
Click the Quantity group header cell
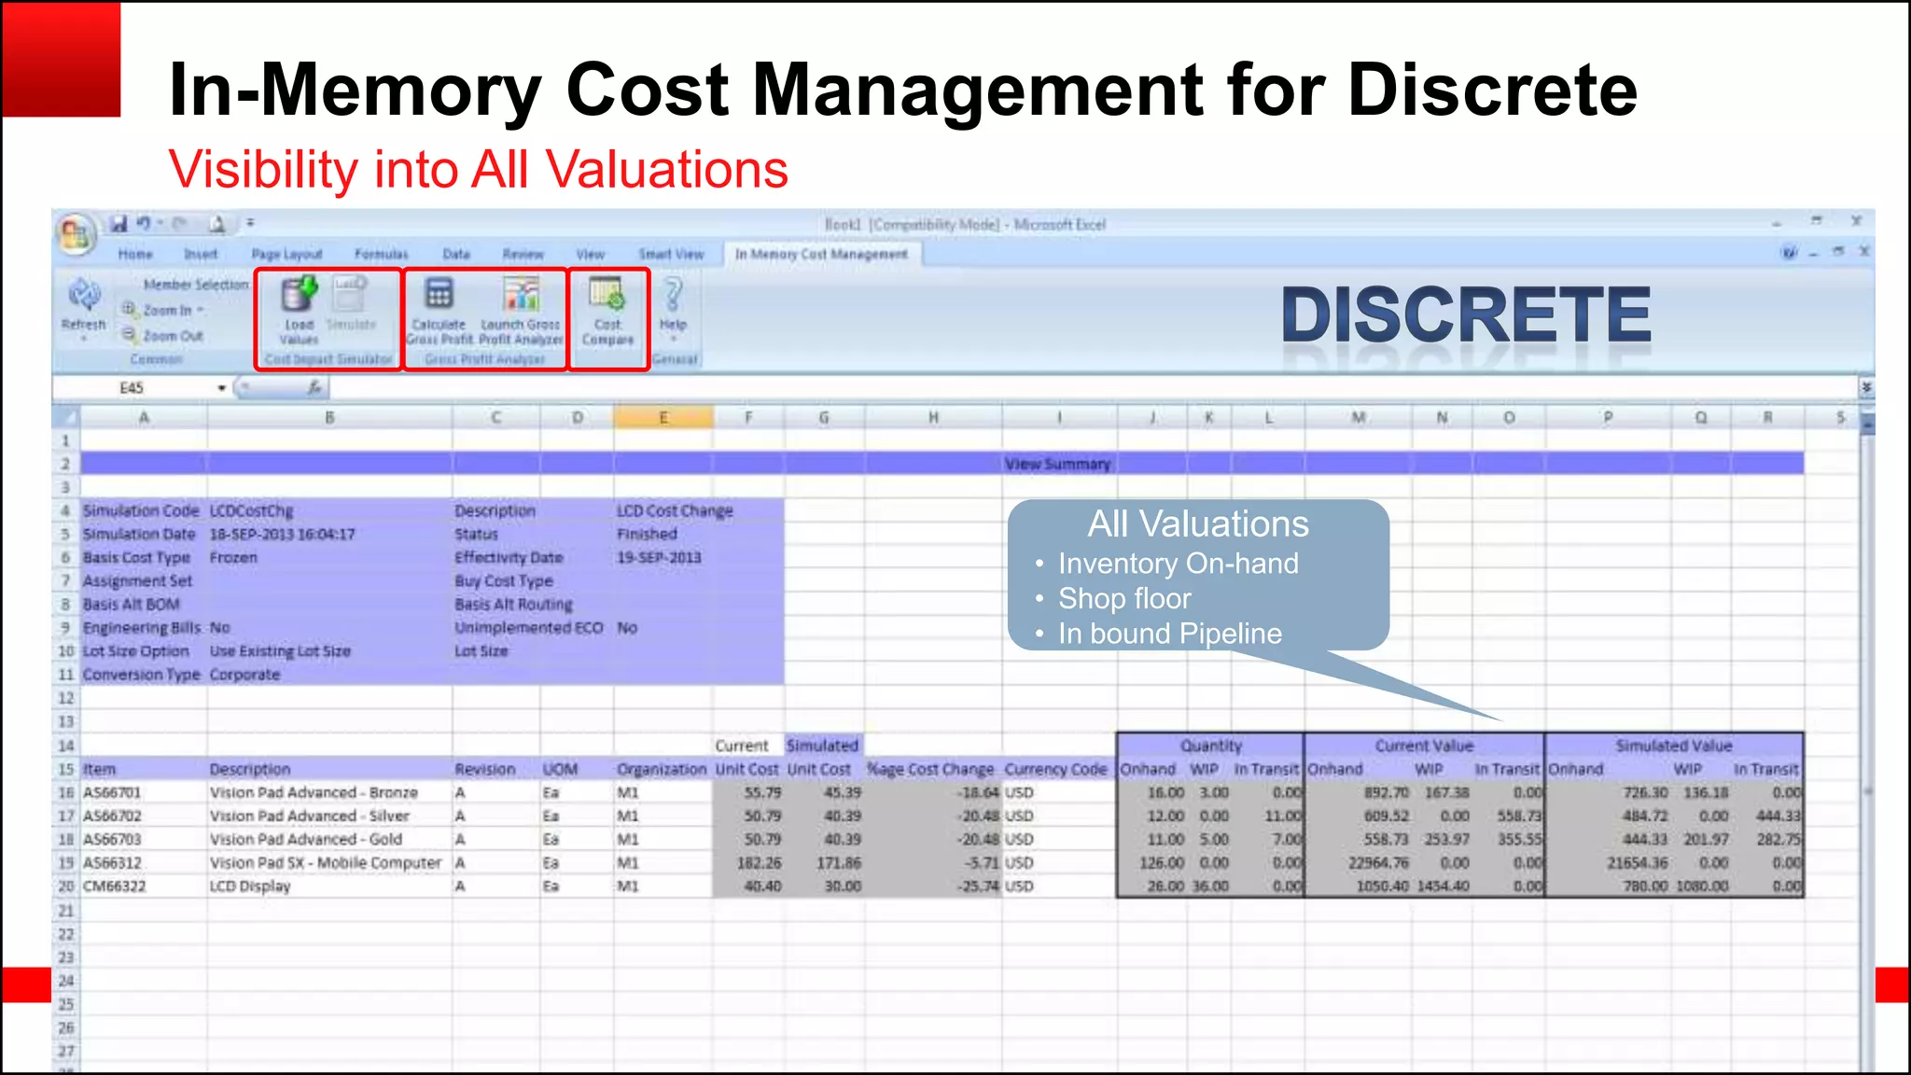point(1210,746)
